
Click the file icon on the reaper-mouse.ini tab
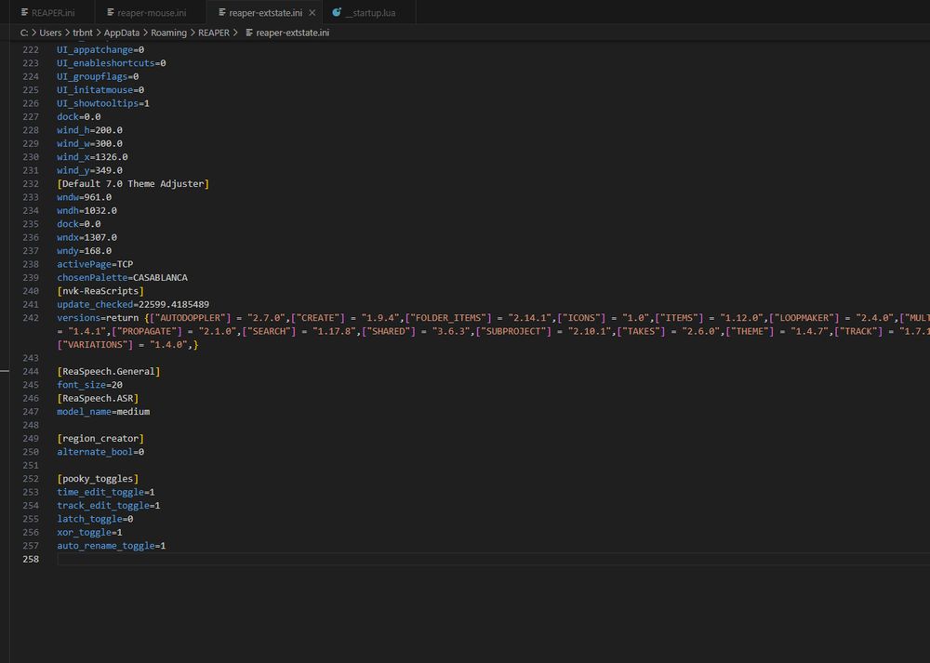[x=110, y=13]
